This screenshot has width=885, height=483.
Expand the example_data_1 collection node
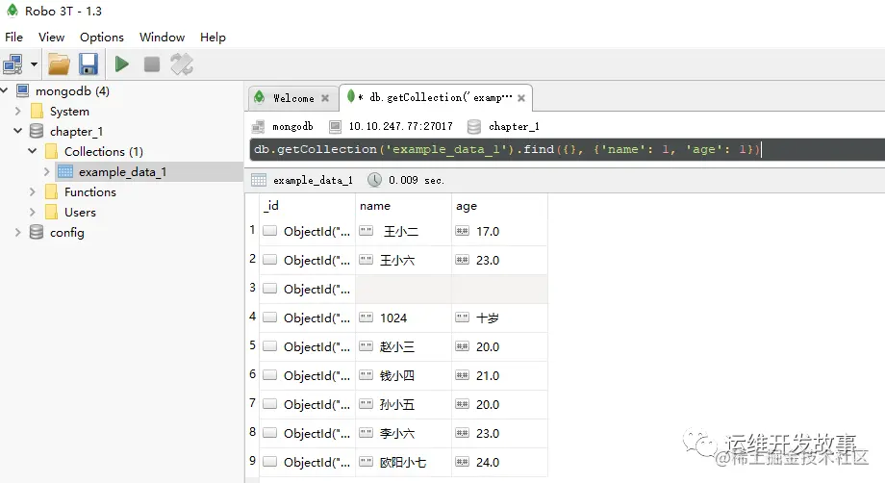tap(47, 171)
